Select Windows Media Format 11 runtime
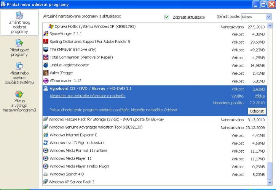The image size is (276, 190). (x=155, y=151)
